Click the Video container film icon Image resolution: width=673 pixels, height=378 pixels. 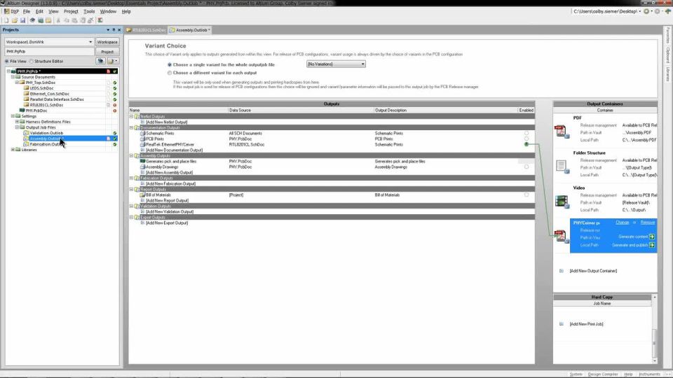(x=562, y=201)
